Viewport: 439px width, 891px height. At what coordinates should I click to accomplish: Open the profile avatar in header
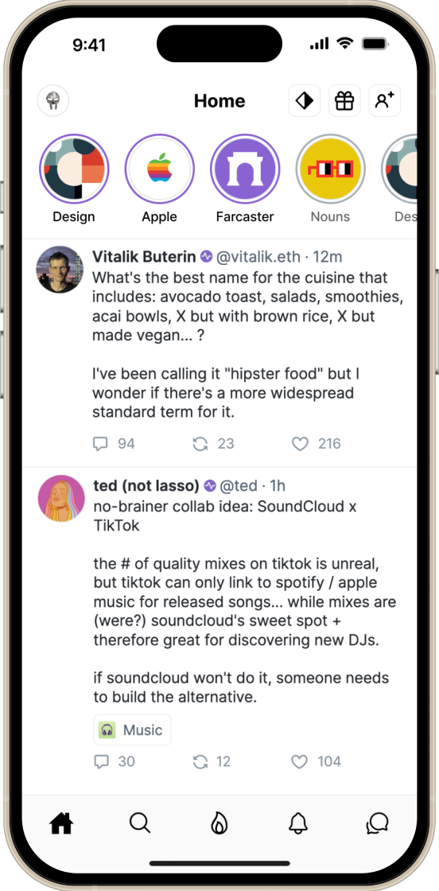[x=53, y=101]
